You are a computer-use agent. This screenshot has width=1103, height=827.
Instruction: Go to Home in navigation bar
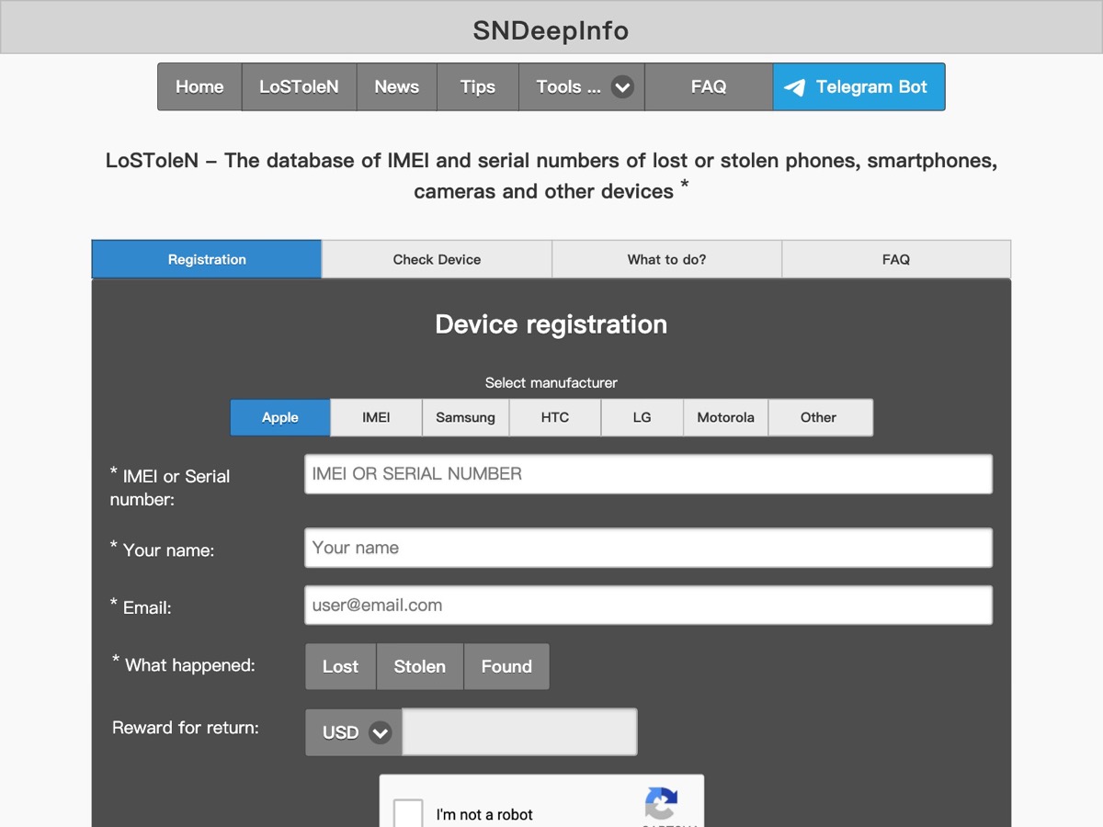pos(199,87)
